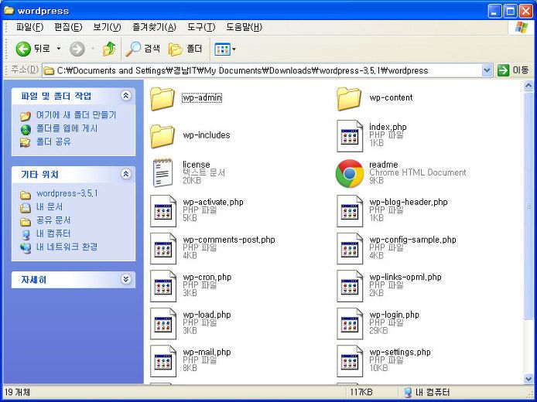Screen dimensions: 537x402
Task: Open the 즐겨찾기(A) menu
Action: (154, 27)
